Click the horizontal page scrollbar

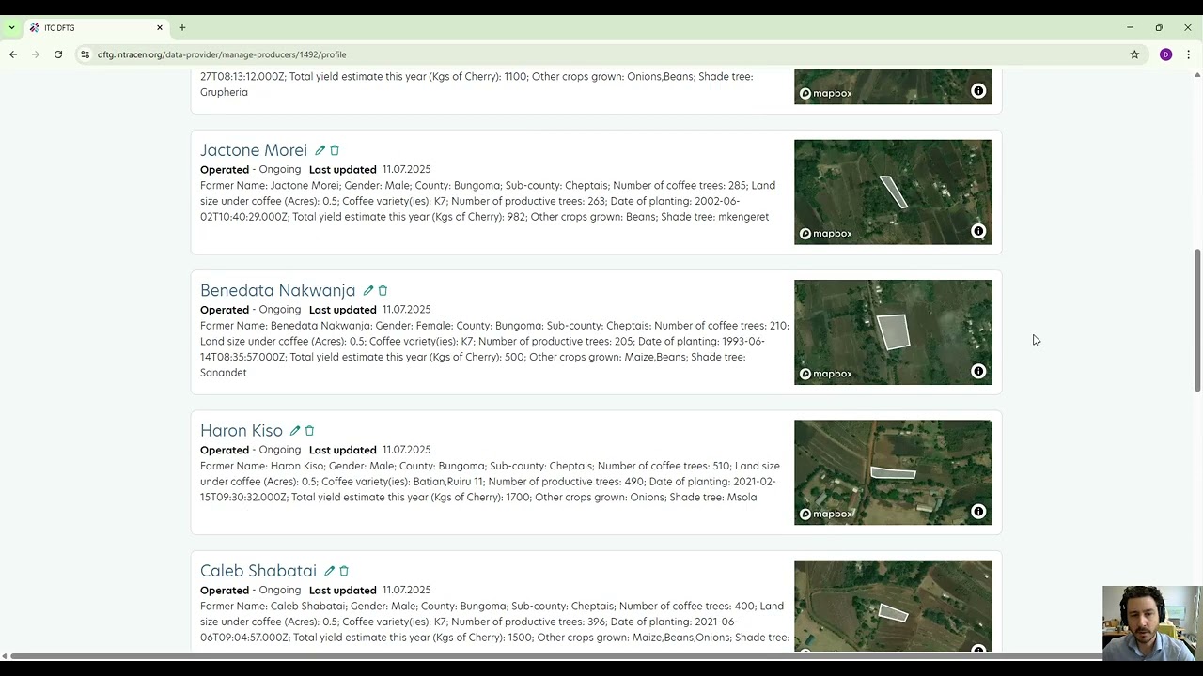click(x=555, y=655)
